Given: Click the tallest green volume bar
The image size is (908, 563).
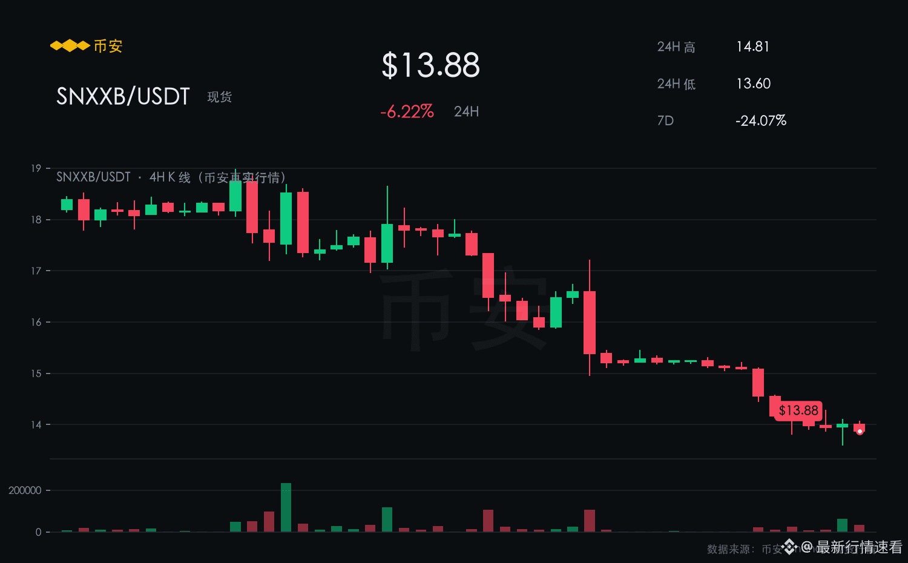Looking at the screenshot, I should pos(286,507).
